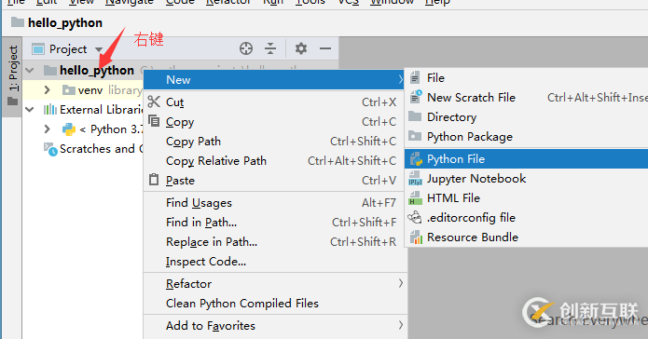648x339 pixels.
Task: Click the Project panel title label
Action: tap(68, 49)
